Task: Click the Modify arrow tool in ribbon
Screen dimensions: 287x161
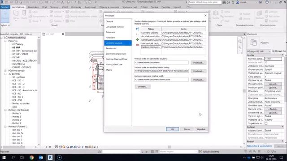Action: point(5,16)
